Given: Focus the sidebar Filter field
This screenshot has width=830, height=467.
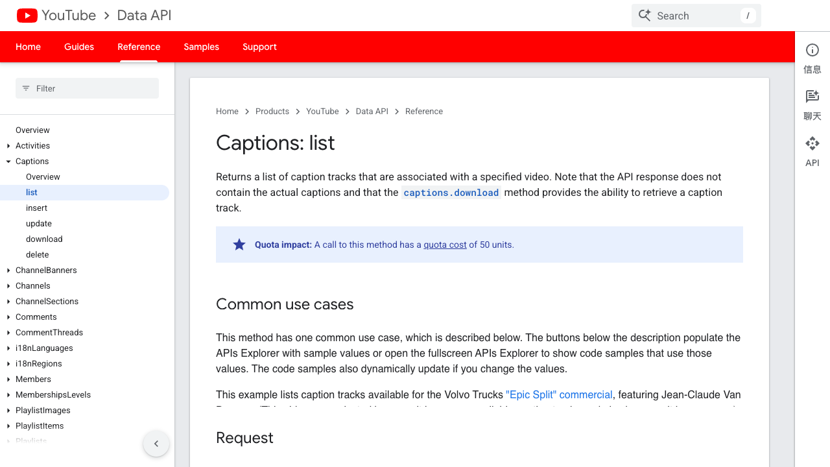Looking at the screenshot, I should point(87,88).
